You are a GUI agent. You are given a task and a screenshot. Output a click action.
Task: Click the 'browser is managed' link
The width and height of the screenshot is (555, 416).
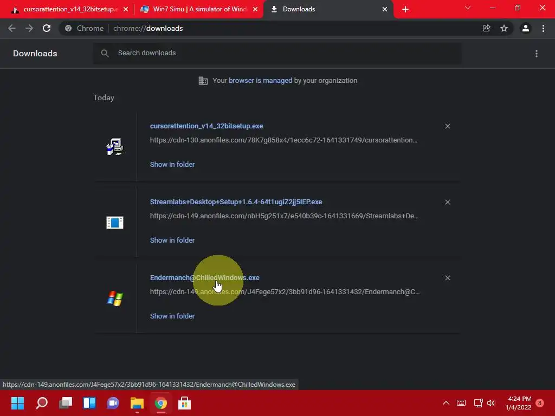261,81
